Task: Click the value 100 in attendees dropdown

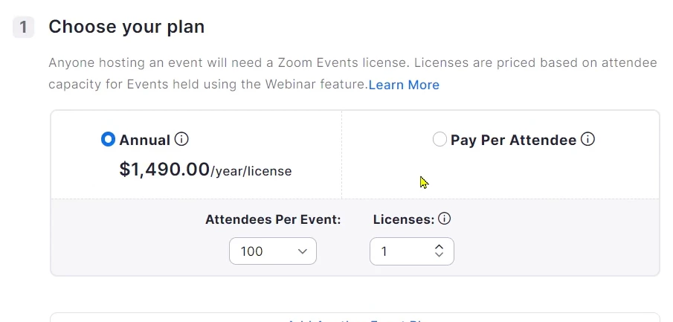Action: pyautogui.click(x=252, y=251)
